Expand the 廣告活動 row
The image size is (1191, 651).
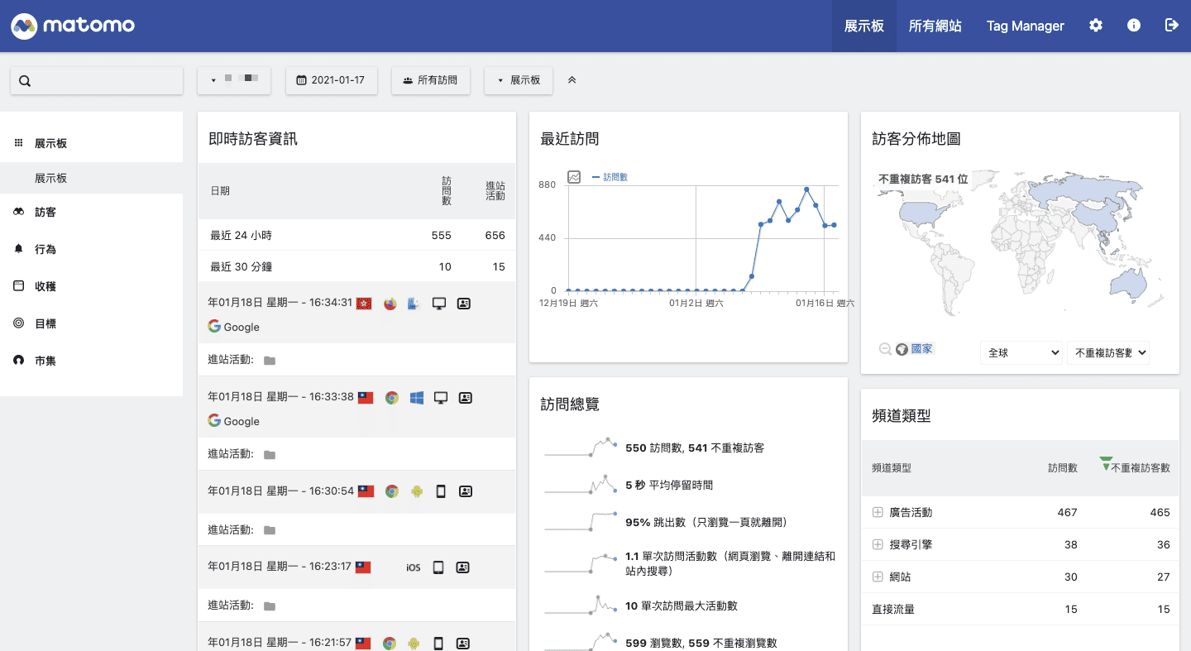[x=878, y=512]
